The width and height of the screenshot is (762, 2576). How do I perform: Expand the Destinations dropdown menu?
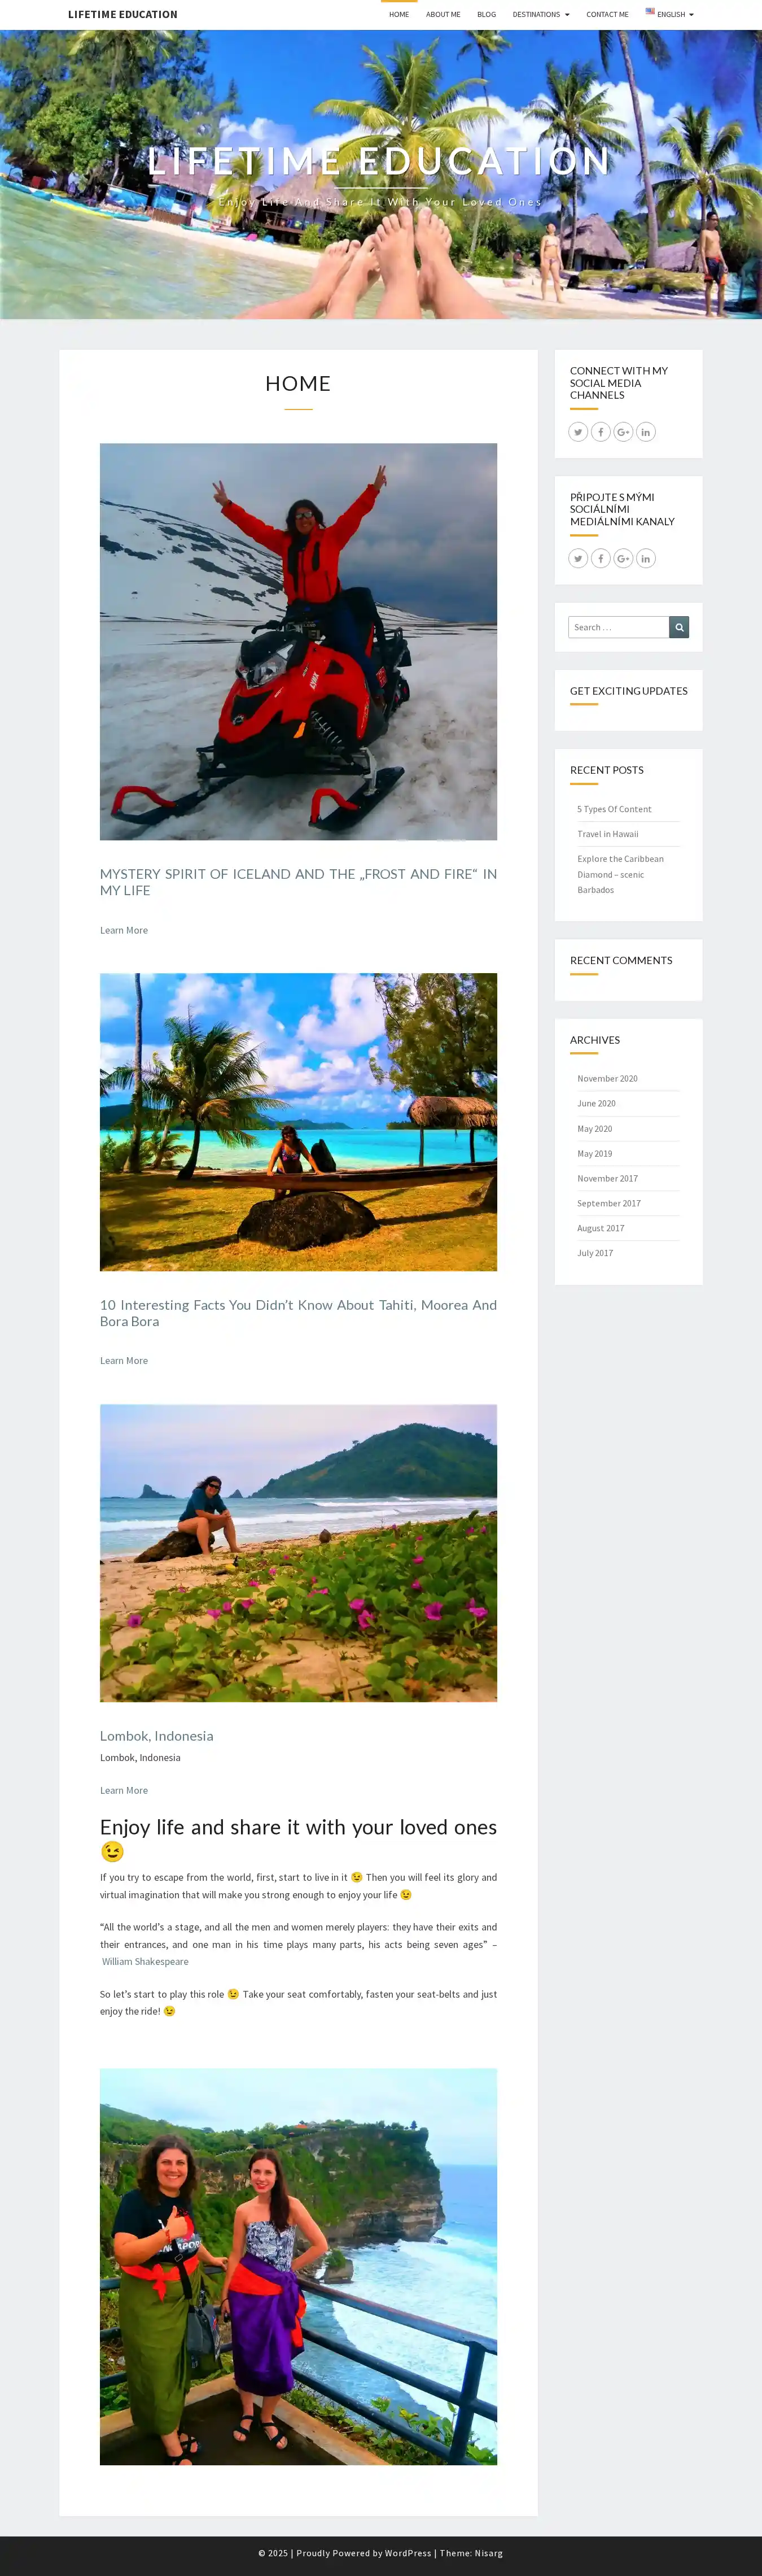pyautogui.click(x=541, y=15)
